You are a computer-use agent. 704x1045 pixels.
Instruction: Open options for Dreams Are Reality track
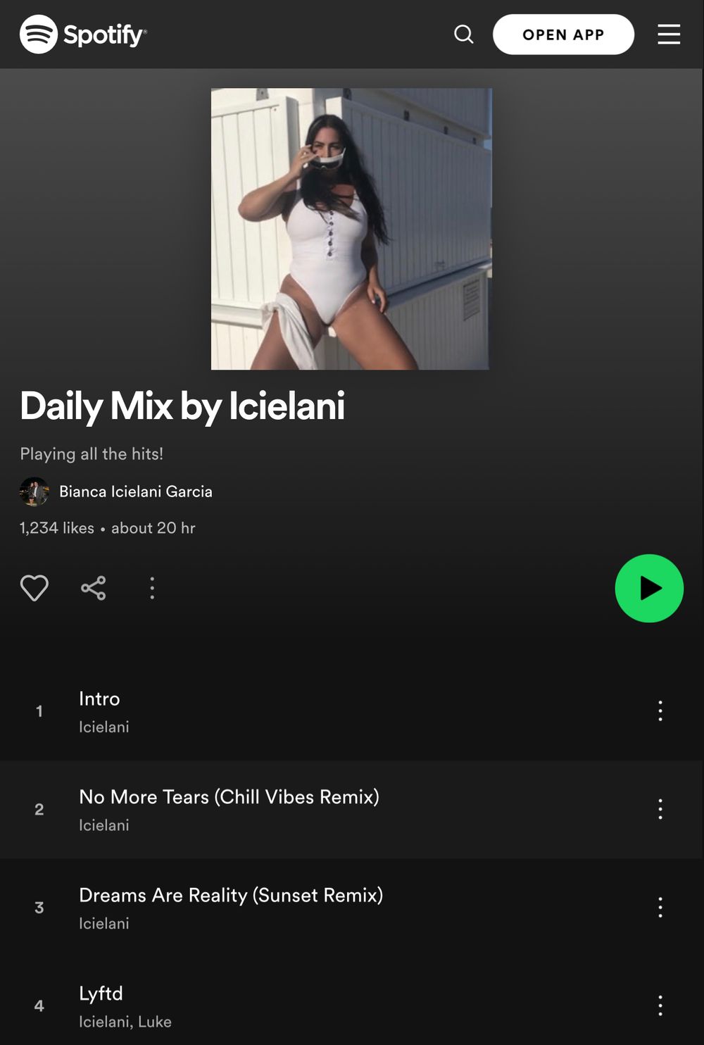[x=660, y=908]
